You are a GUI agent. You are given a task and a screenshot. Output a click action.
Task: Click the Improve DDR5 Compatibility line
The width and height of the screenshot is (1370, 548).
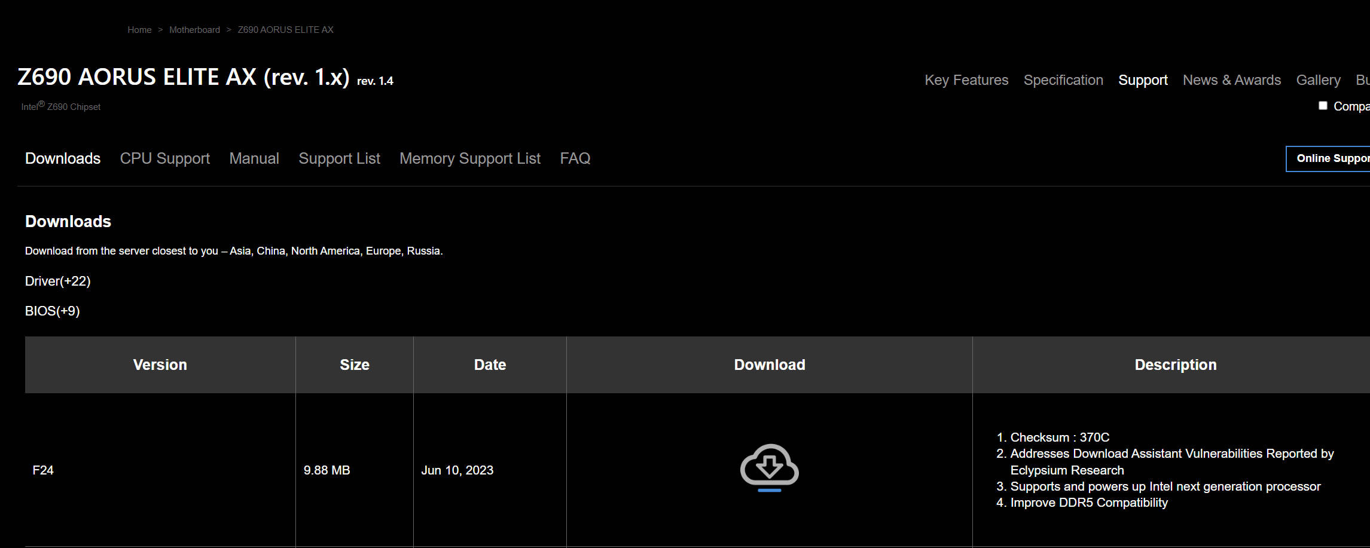(x=1089, y=503)
